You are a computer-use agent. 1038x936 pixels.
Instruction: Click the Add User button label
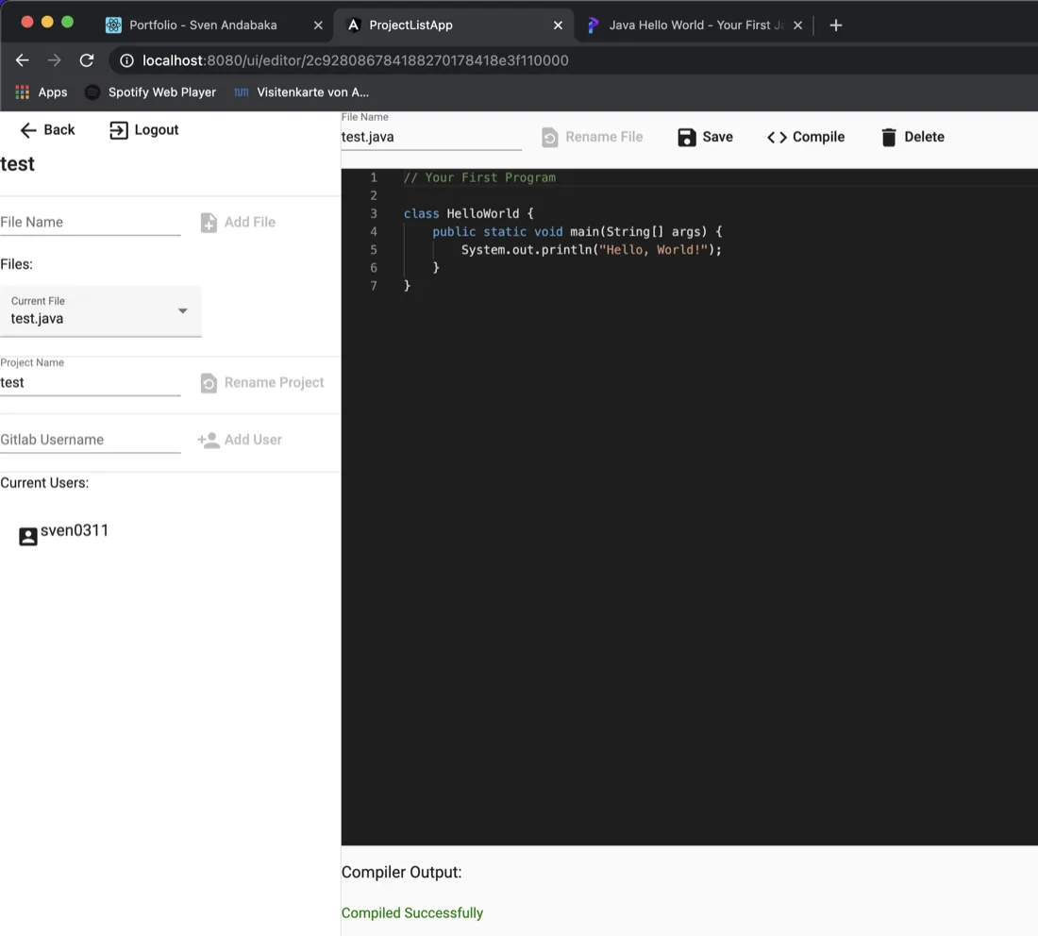click(253, 441)
